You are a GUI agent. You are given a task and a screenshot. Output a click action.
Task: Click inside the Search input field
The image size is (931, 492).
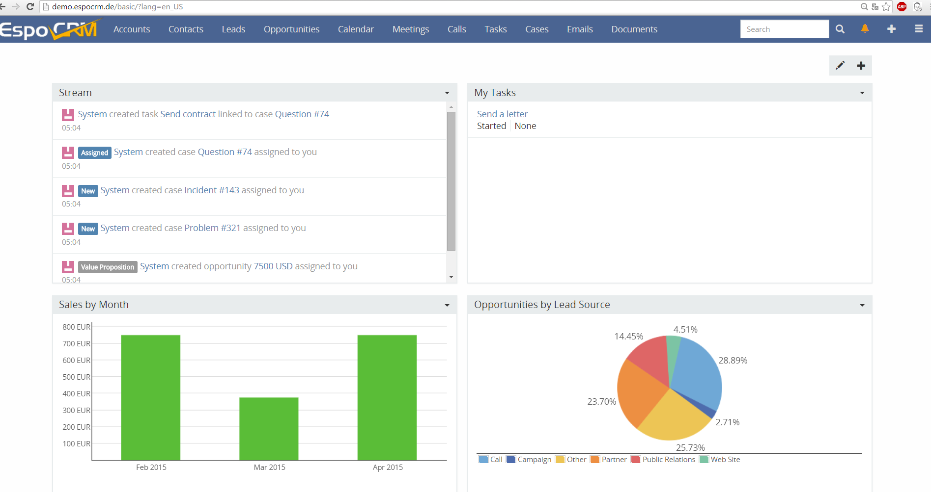[x=784, y=29]
